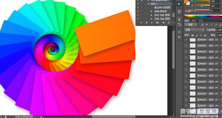Filter layers by shape layers icon
The image size is (222, 118).
click(x=216, y=25)
